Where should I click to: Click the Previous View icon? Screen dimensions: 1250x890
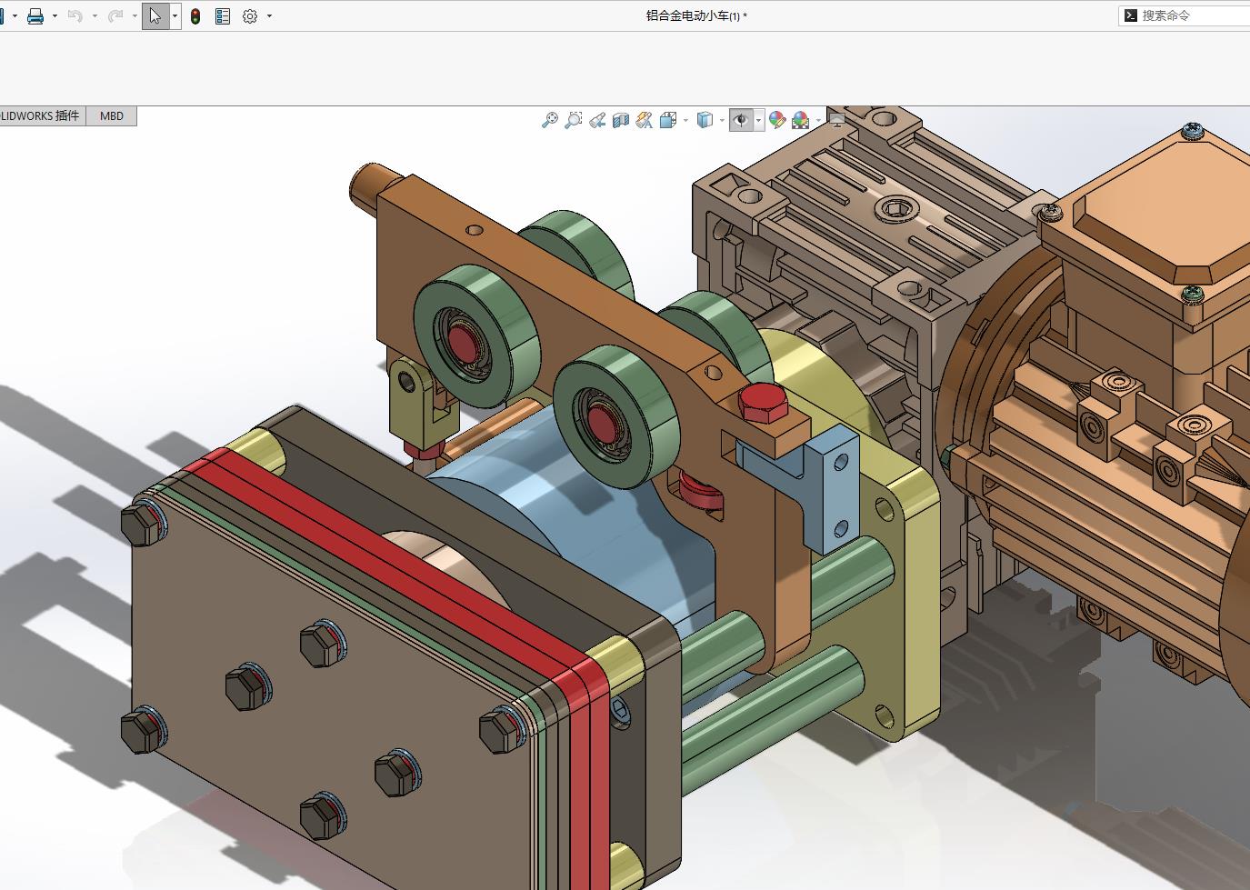click(597, 120)
